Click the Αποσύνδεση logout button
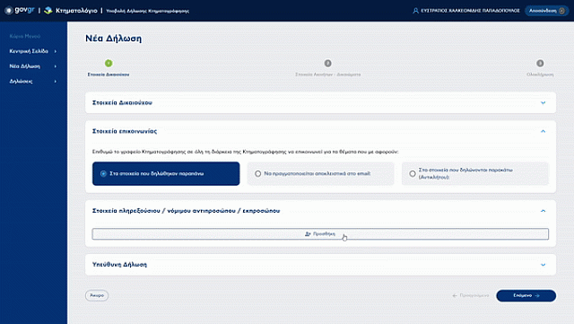The image size is (574, 324). click(546, 11)
